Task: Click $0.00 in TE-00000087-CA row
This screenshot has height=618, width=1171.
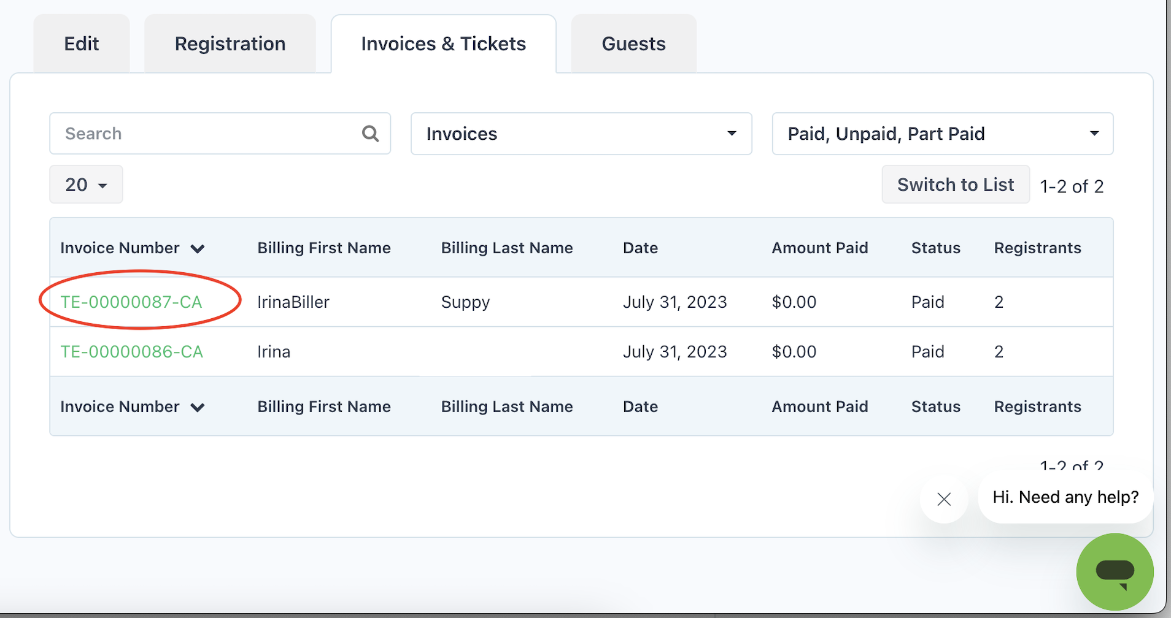Action: click(794, 302)
